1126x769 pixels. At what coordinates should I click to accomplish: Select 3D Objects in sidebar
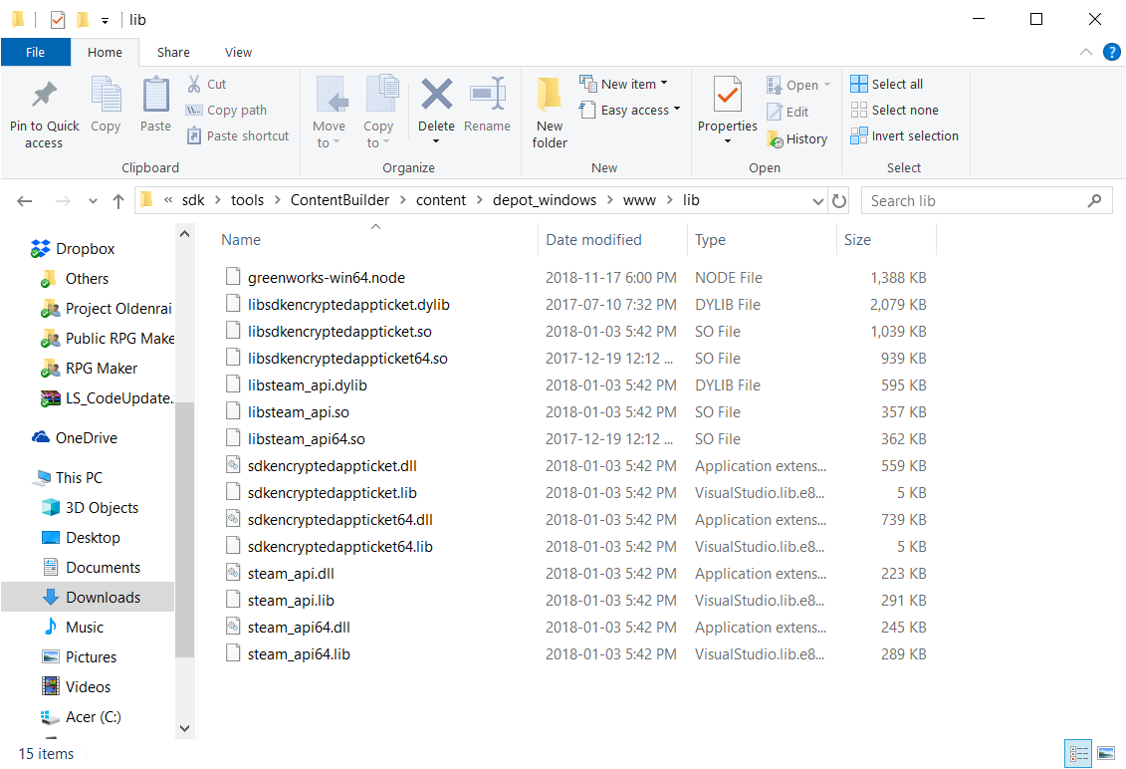90,507
